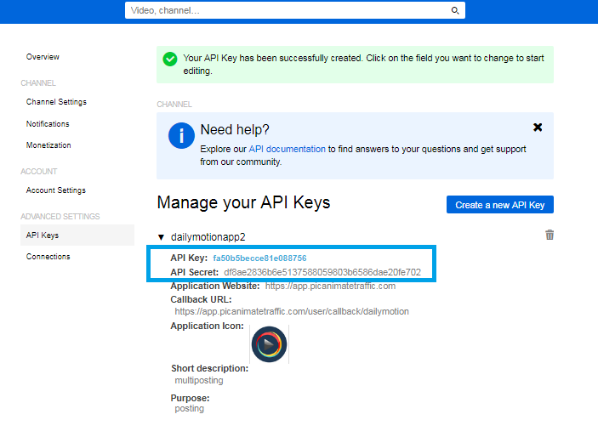Screen dimensions: 598x437
Task: Click the blue info icon
Action: point(181,135)
